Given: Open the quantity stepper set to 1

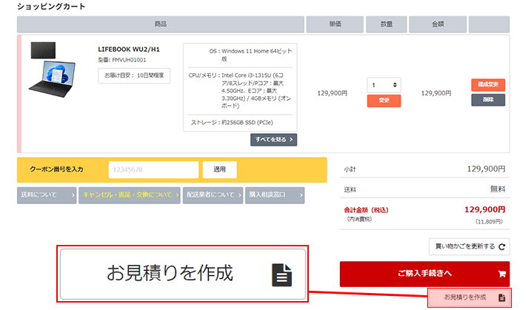Looking at the screenshot, I should coord(384,85).
